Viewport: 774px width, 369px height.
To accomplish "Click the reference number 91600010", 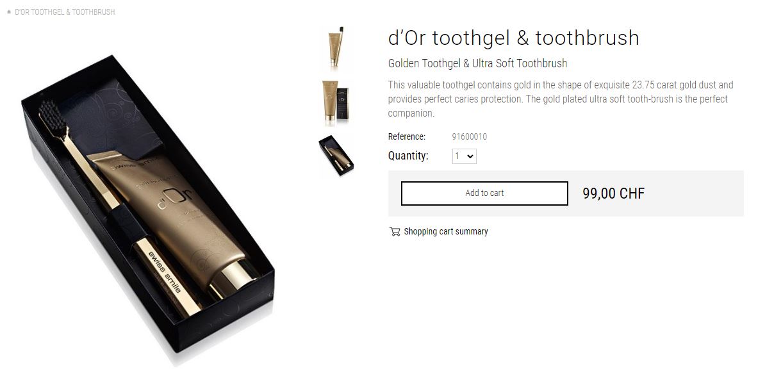I will [470, 136].
